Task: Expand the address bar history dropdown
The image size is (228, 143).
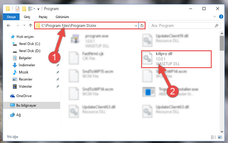Action: (x=136, y=26)
